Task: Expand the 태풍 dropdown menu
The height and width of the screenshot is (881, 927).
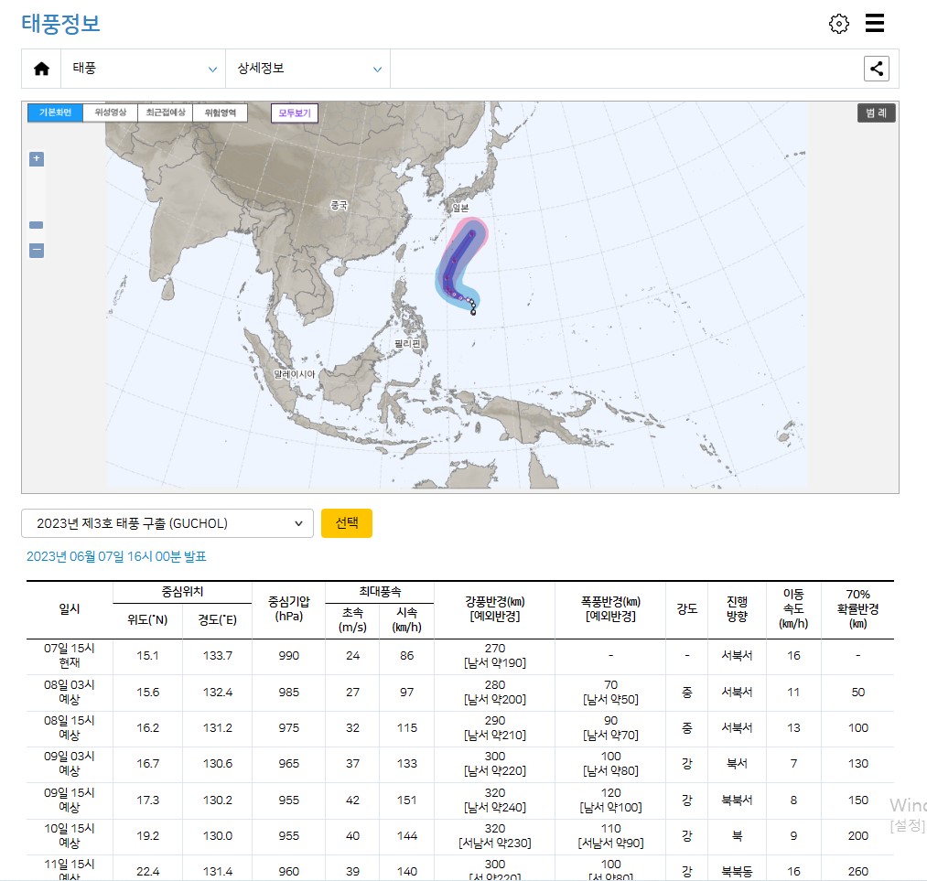Action: [144, 69]
